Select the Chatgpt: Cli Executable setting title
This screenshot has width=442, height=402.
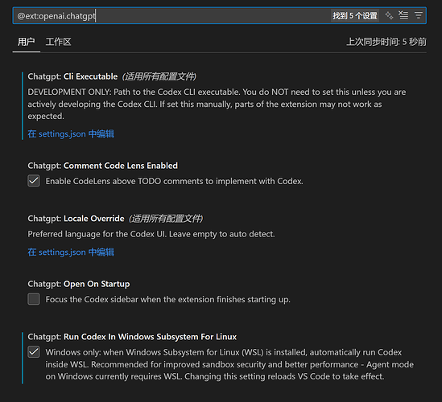coord(72,76)
